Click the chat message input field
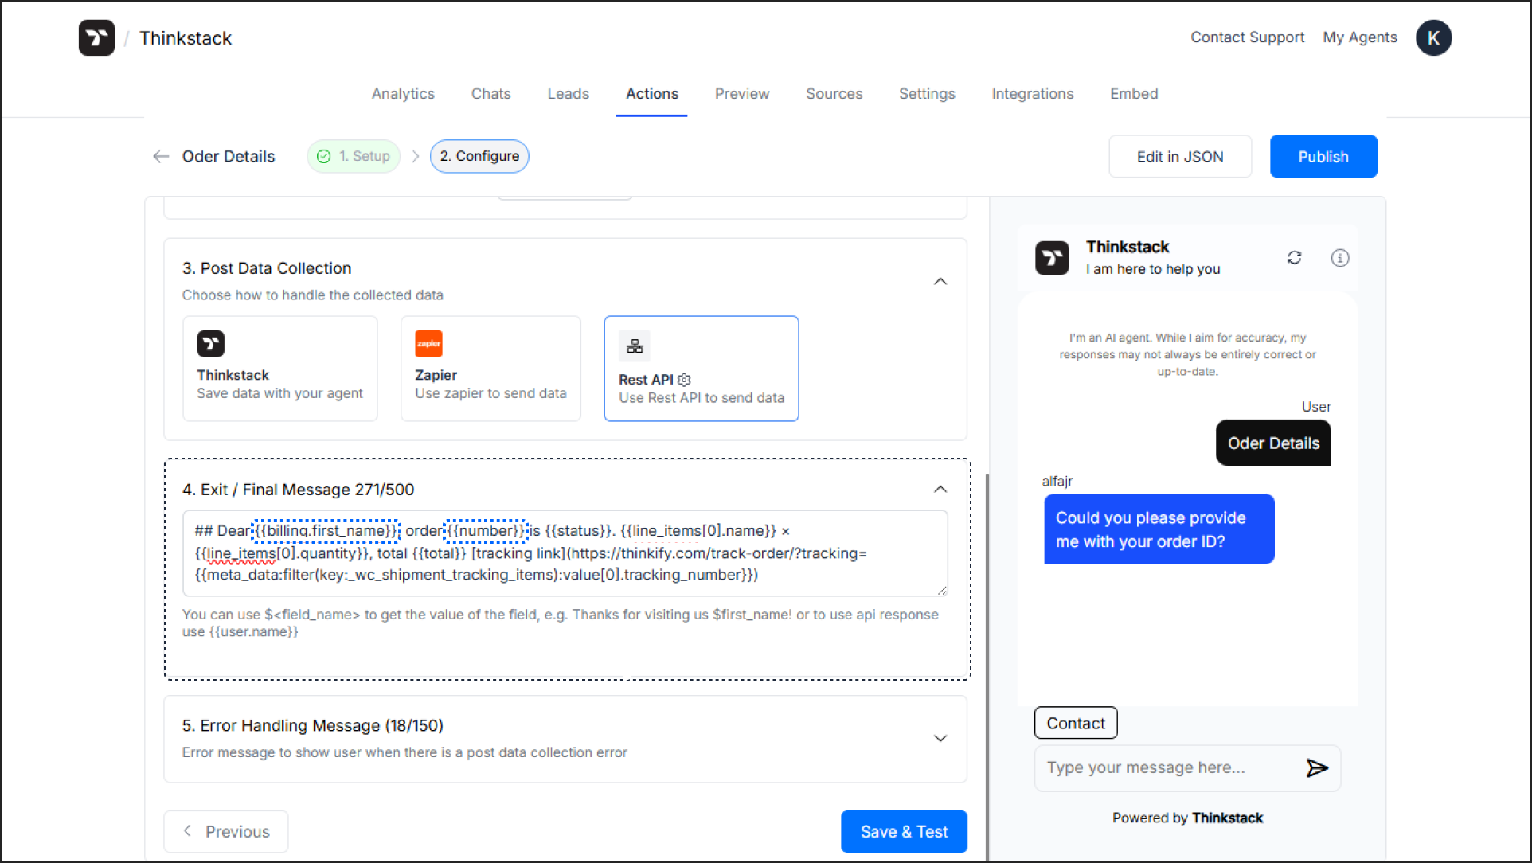Viewport: 1532px width, 863px height. (1163, 767)
